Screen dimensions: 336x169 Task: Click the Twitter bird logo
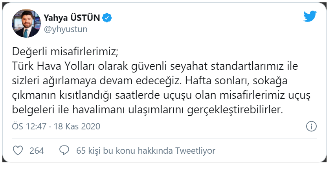[x=310, y=16]
